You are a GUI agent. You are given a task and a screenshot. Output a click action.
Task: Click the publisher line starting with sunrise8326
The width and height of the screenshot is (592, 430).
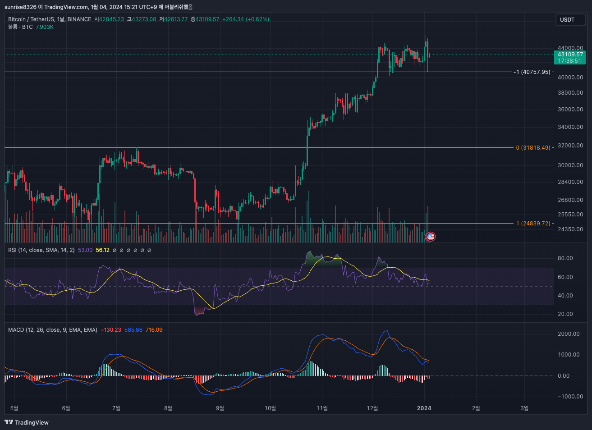98,7
